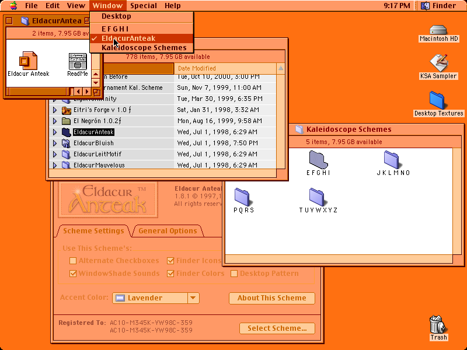This screenshot has width=467, height=350.
Task: Choose EldacurAnteak in the Window menu
Action: [142, 38]
